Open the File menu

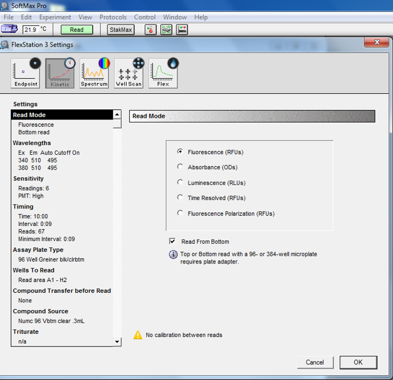(9, 17)
